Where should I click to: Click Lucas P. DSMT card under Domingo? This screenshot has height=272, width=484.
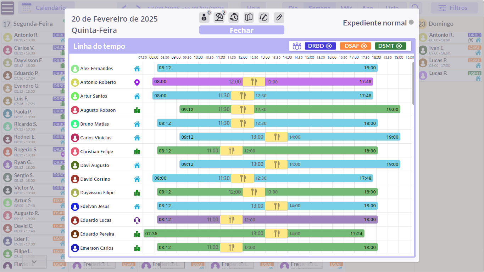tap(450, 76)
